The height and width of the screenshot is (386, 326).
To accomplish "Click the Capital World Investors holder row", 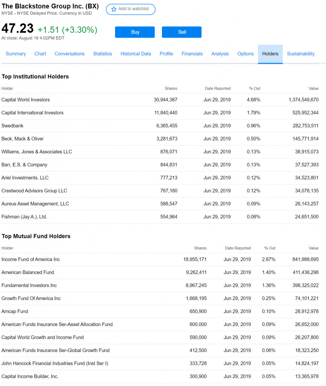I will point(26,100).
